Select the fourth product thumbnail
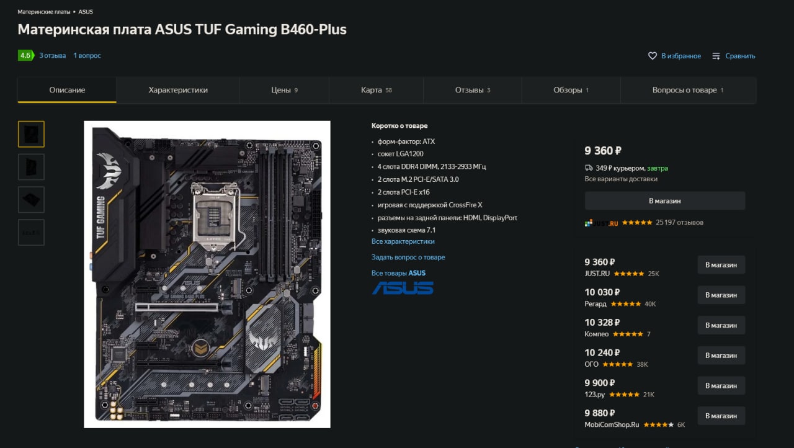 31,233
